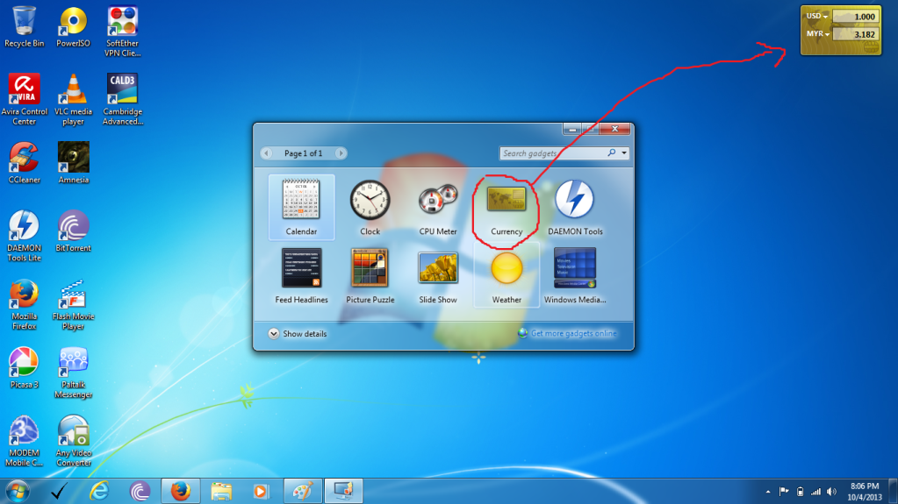Image resolution: width=898 pixels, height=504 pixels.
Task: Select the Amnesia game shortcut
Action: [74, 163]
